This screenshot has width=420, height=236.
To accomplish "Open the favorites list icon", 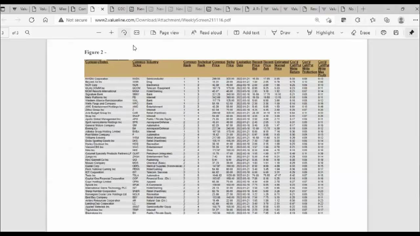I will click(x=373, y=20).
